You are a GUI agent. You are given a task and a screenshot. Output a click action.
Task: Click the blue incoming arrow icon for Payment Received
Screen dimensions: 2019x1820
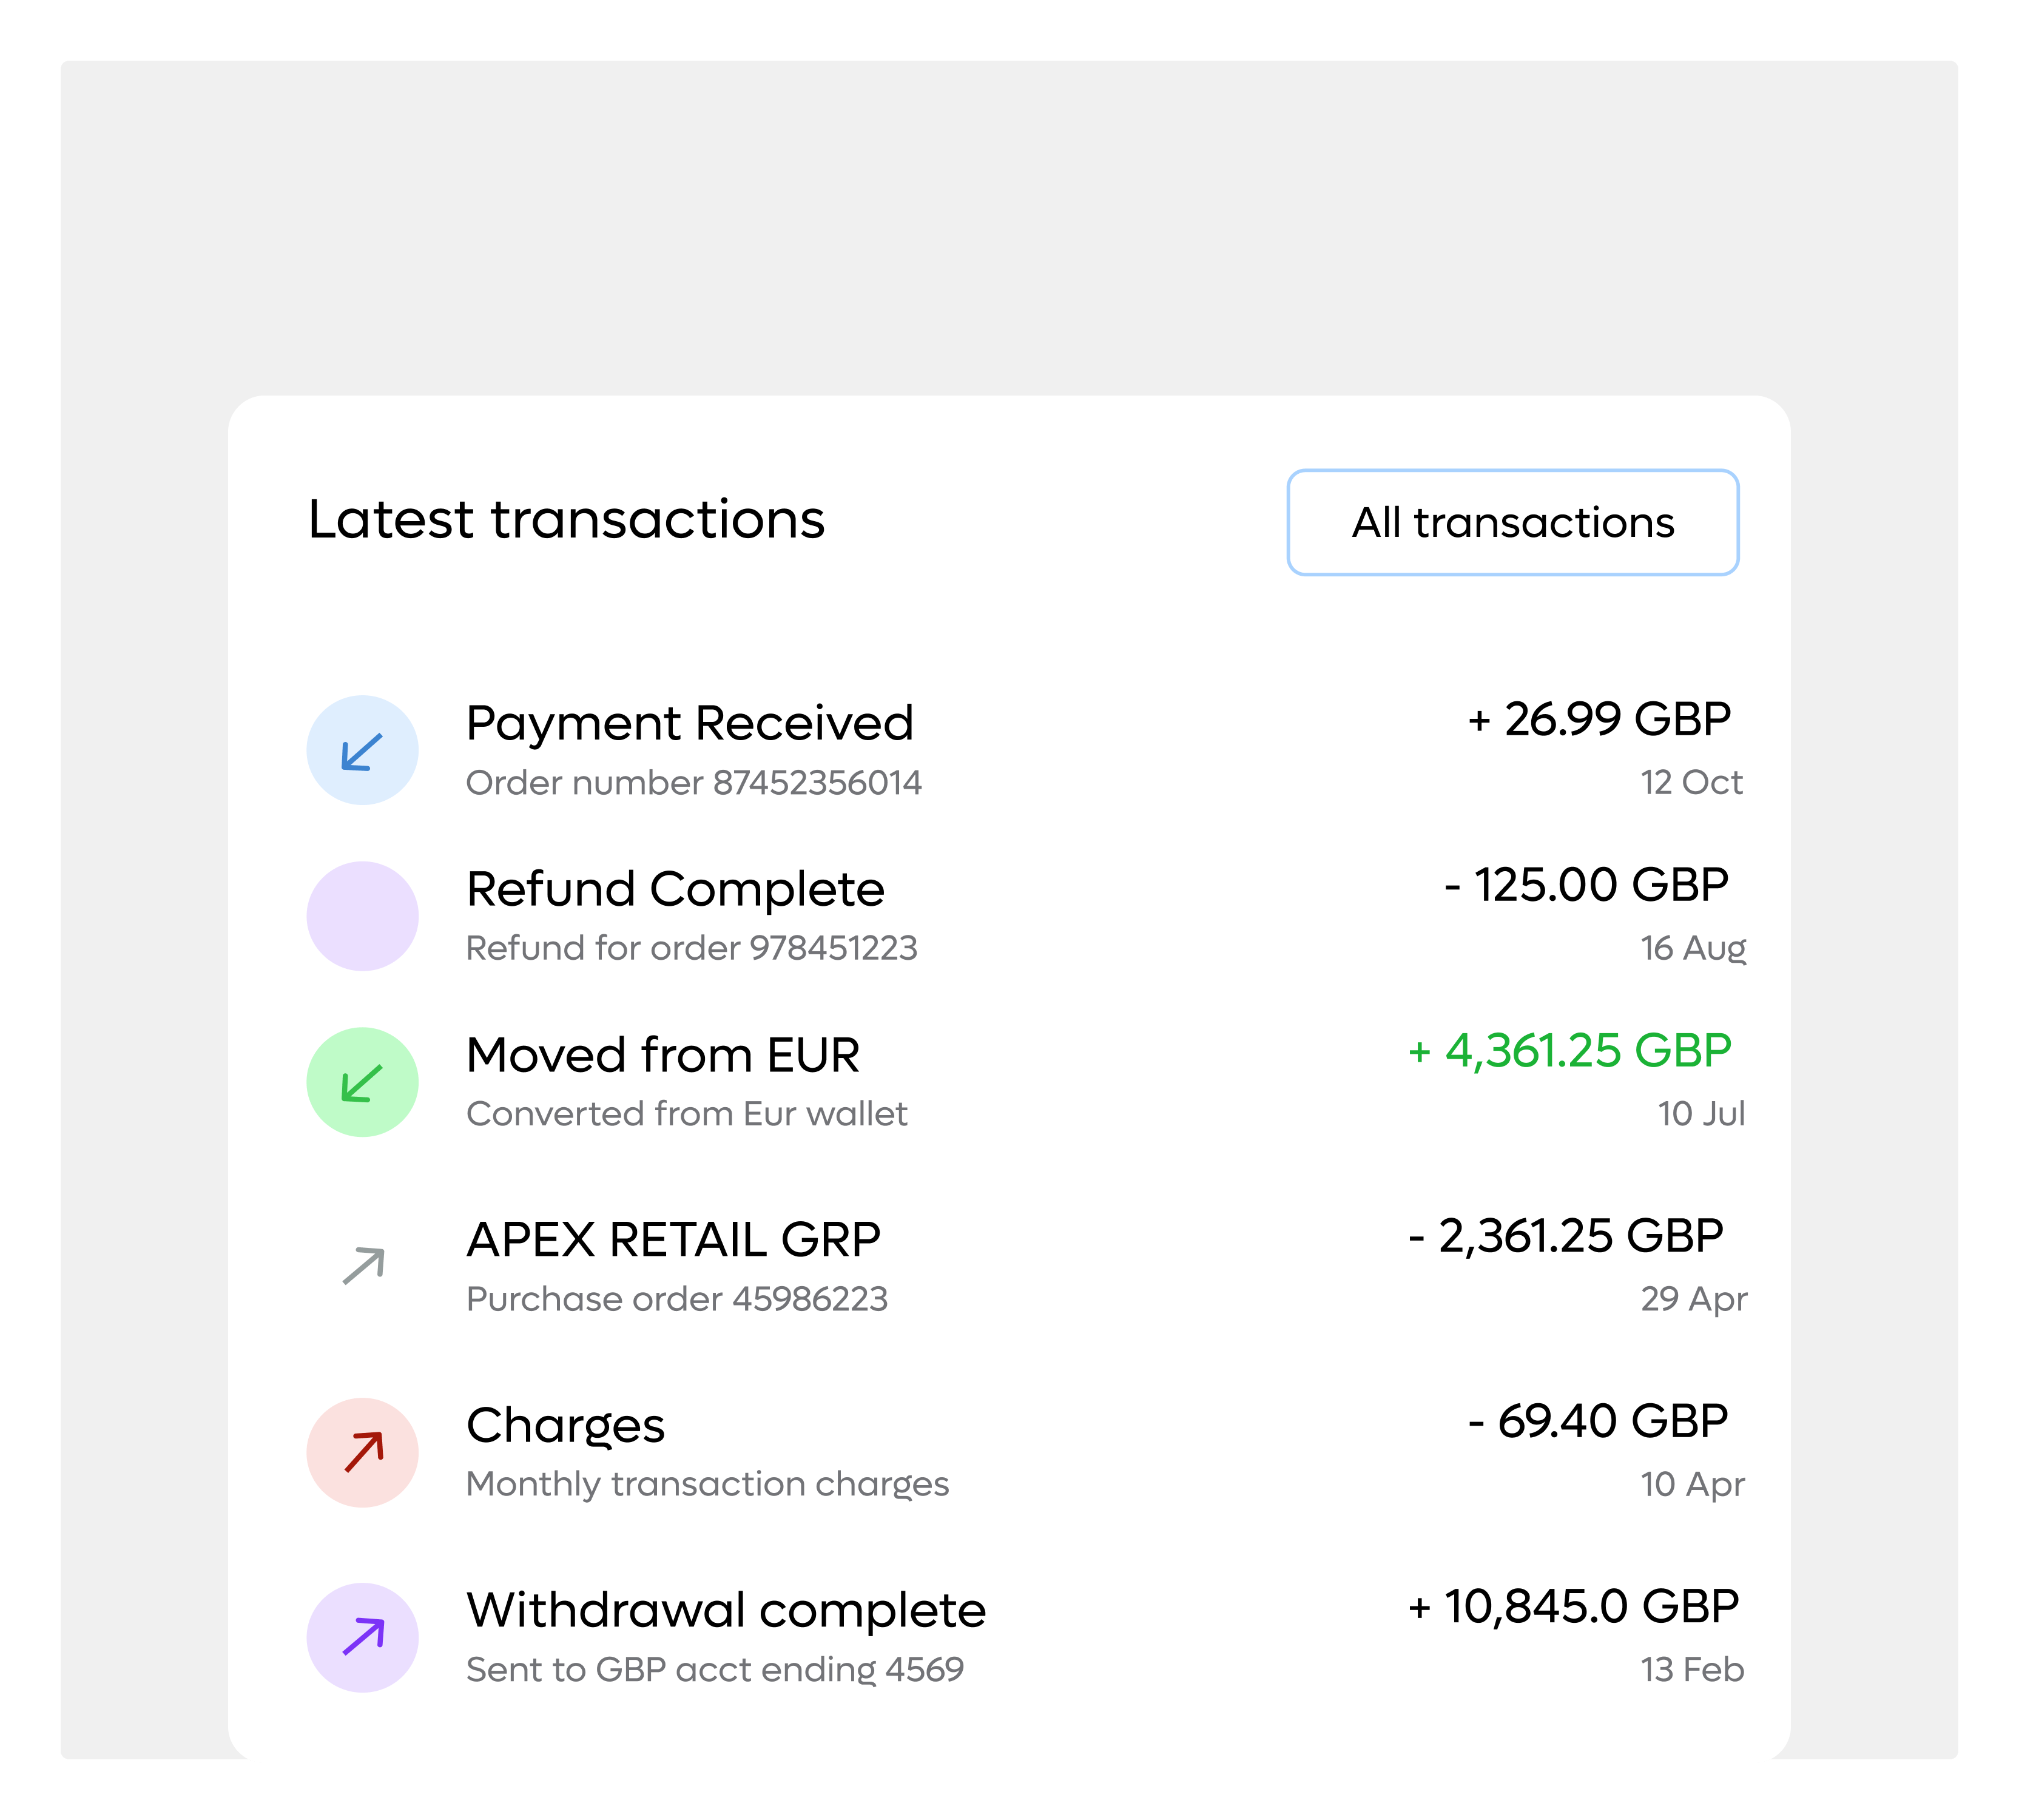click(362, 750)
